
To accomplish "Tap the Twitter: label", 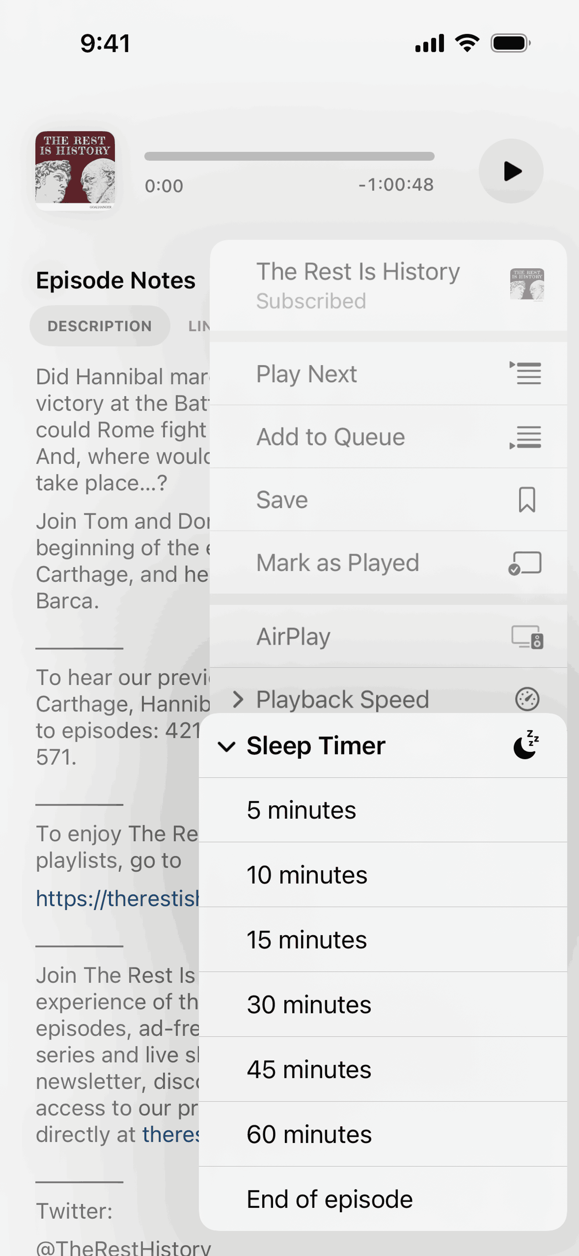I will [x=74, y=1211].
